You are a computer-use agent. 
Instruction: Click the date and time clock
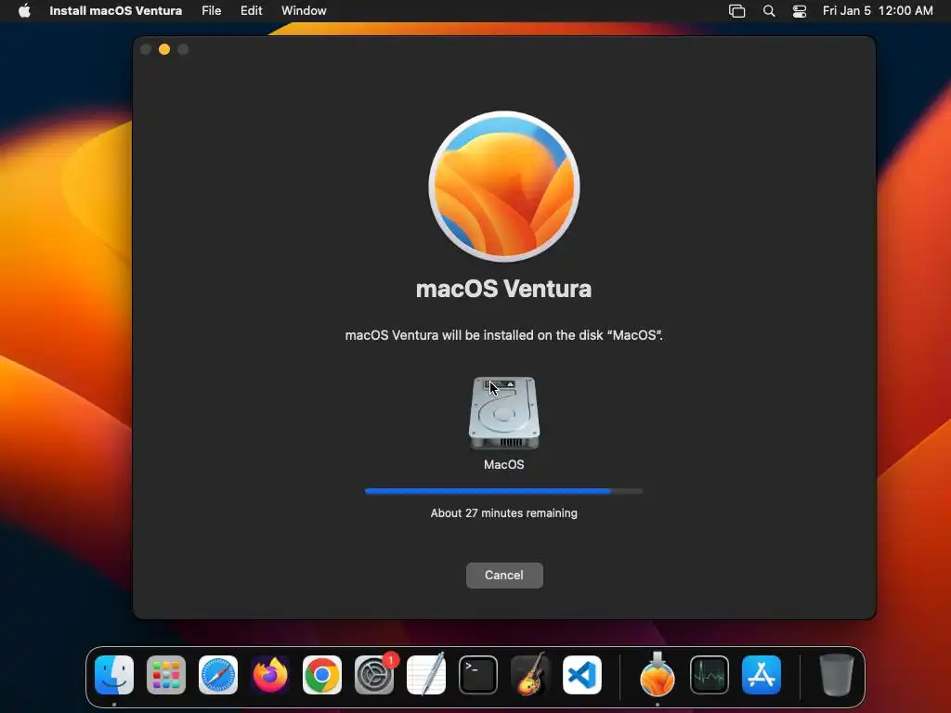pos(878,10)
